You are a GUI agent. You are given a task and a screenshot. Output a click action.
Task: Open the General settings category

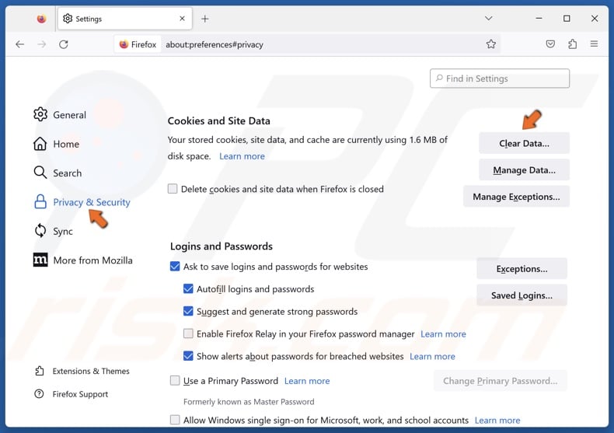click(60, 115)
